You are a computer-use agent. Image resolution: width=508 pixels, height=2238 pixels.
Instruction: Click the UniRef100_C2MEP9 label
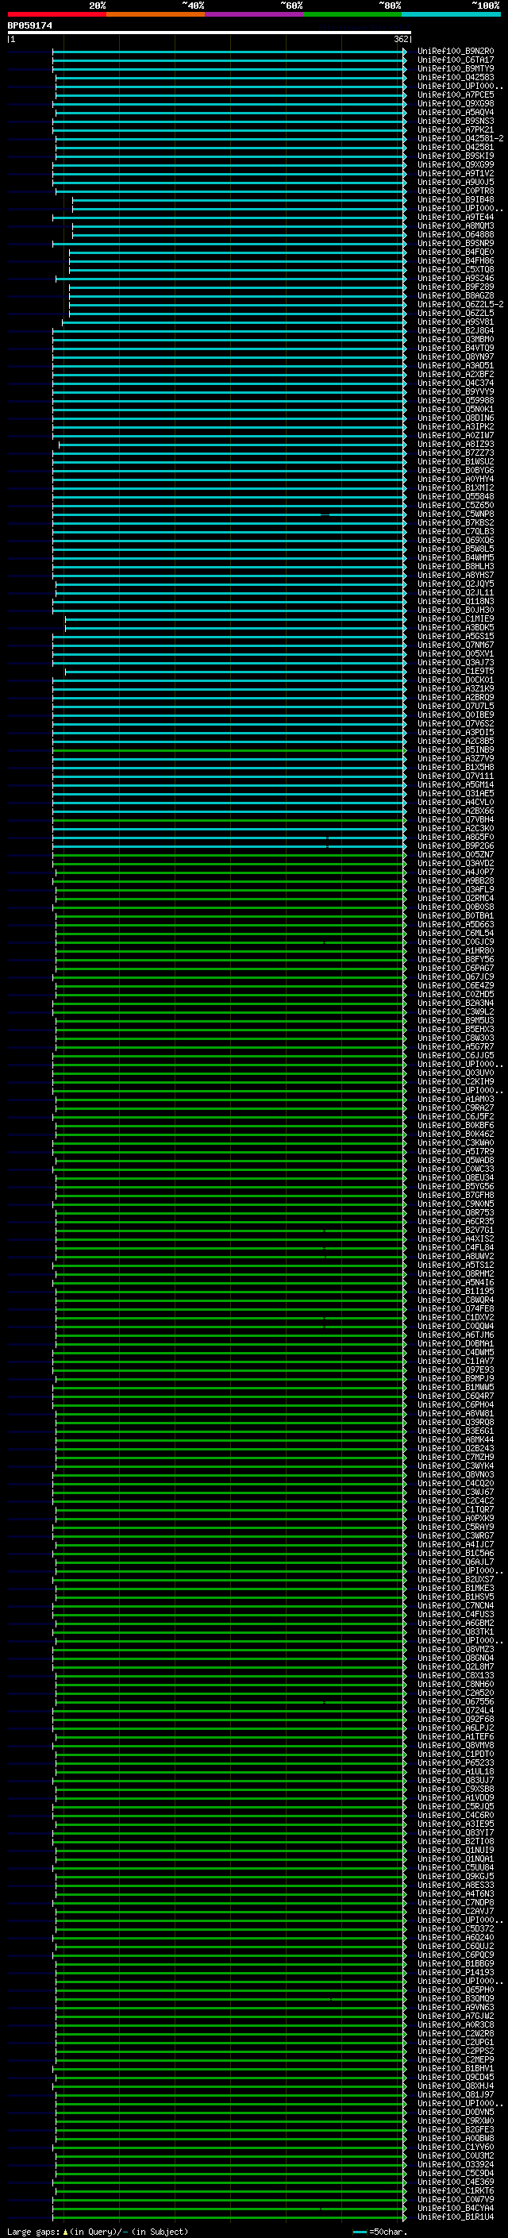pyautogui.click(x=455, y=2060)
